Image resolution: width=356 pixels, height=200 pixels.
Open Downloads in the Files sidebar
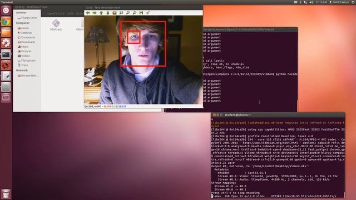click(x=26, y=42)
